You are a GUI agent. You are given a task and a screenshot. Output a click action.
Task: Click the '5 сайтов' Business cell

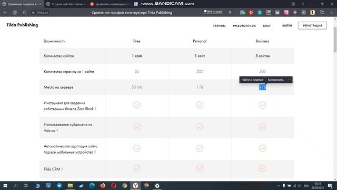click(x=262, y=56)
